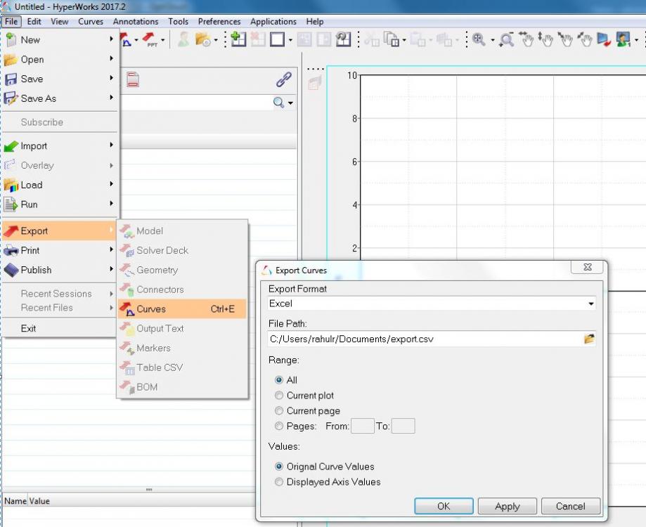
Task: Open the Annotations menu
Action: tap(136, 21)
